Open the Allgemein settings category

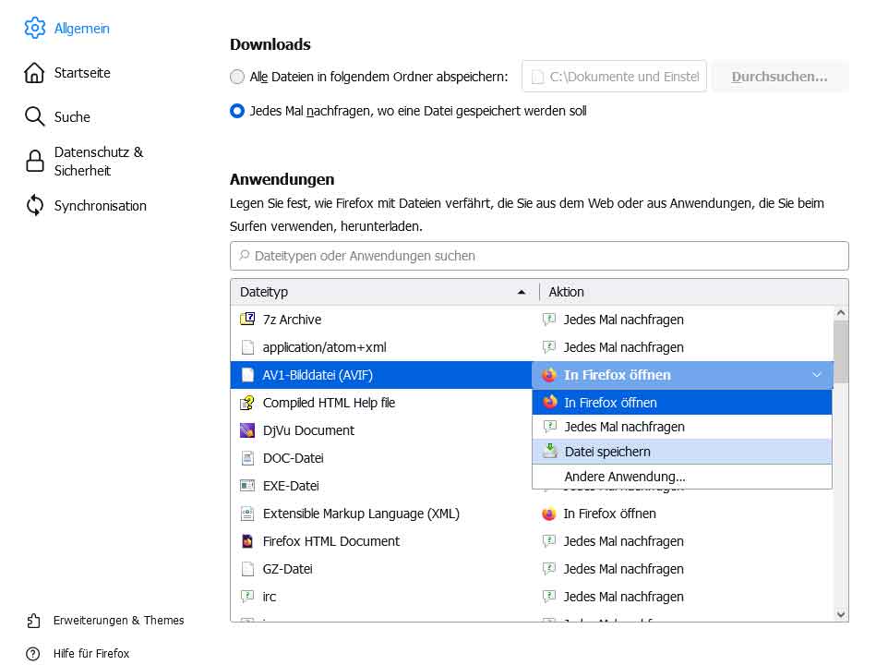pyautogui.click(x=81, y=29)
